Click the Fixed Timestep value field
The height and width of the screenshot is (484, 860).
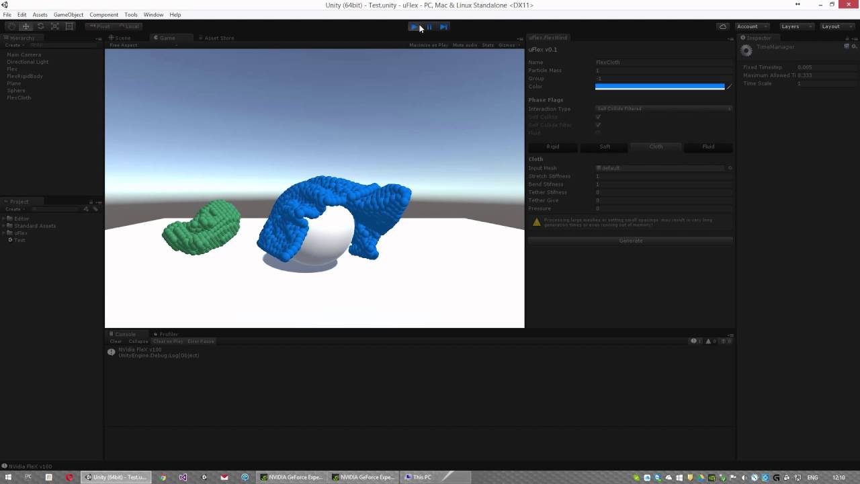click(826, 67)
